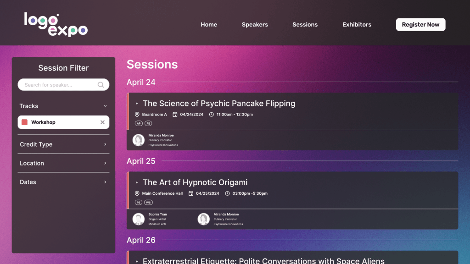Click location pin icon beside Boardroom A
This screenshot has width=470, height=264.
click(137, 115)
